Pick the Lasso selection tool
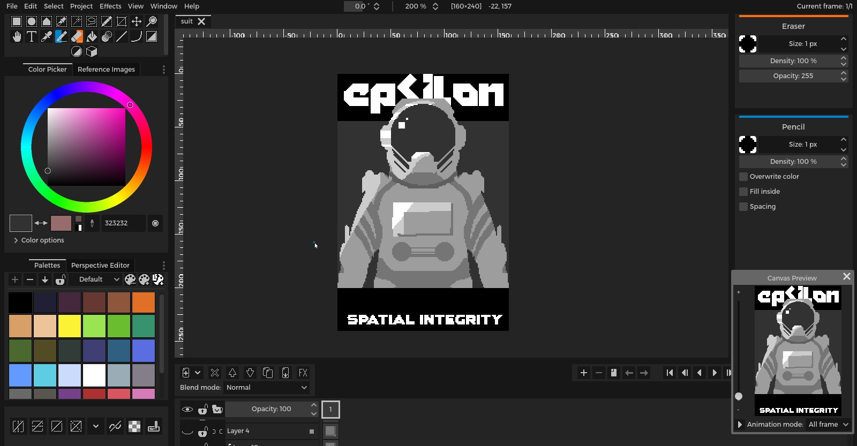The width and height of the screenshot is (857, 446). (92, 21)
